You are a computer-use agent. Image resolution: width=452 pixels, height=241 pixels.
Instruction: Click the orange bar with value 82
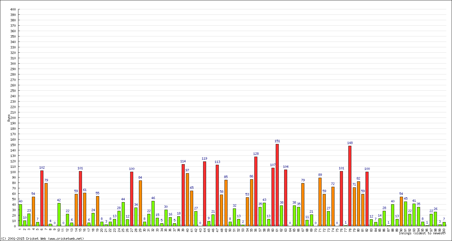click(x=359, y=204)
